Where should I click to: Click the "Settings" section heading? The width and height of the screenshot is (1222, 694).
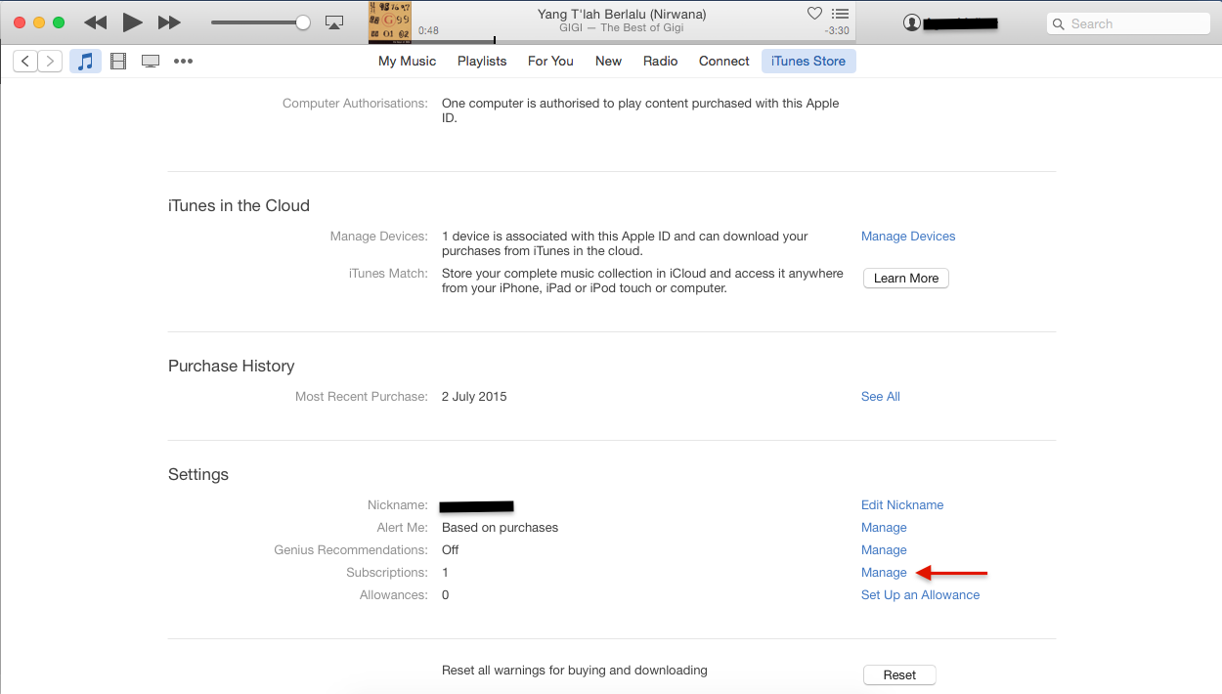click(x=198, y=475)
